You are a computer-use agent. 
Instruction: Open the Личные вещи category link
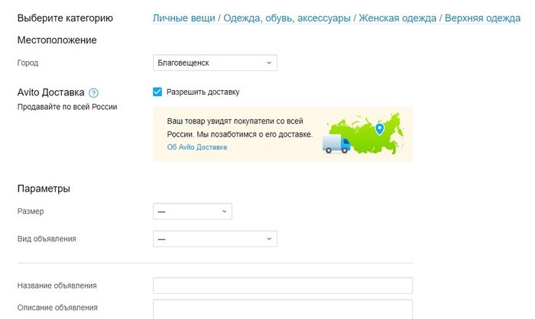click(184, 18)
